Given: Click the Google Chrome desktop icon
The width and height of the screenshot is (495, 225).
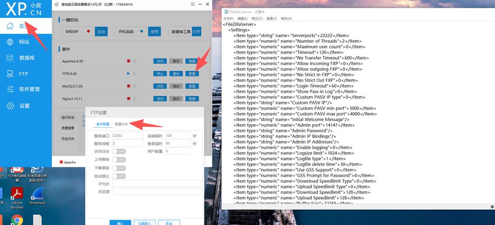Looking at the screenshot, I should [x=17, y=220].
